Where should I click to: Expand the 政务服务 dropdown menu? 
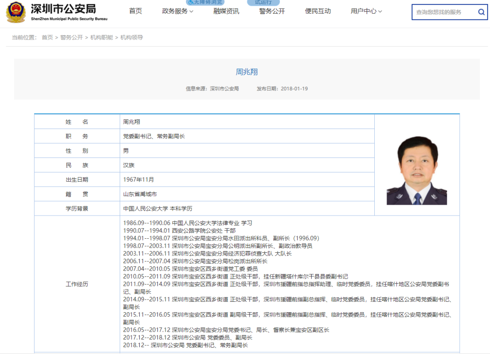click(177, 11)
